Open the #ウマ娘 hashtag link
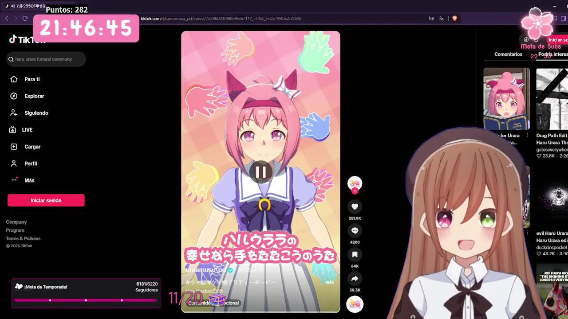This screenshot has height=319, width=568. pyautogui.click(x=196, y=282)
